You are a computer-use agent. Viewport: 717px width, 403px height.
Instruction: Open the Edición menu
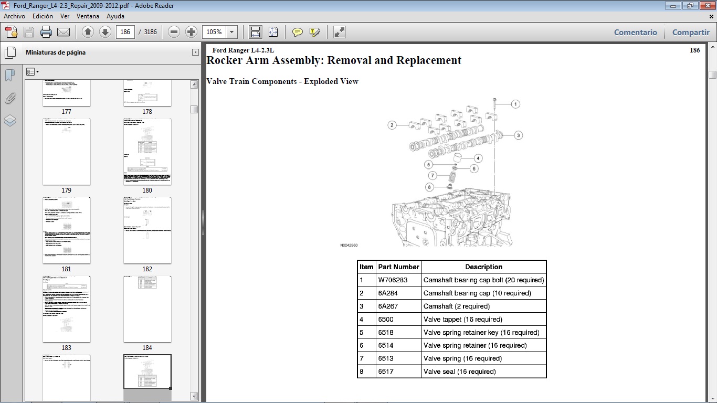(43, 16)
